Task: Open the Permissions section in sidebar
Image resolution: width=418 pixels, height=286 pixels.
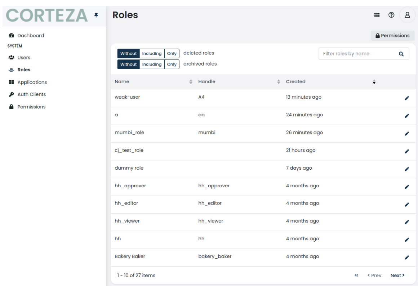Action: point(31,107)
